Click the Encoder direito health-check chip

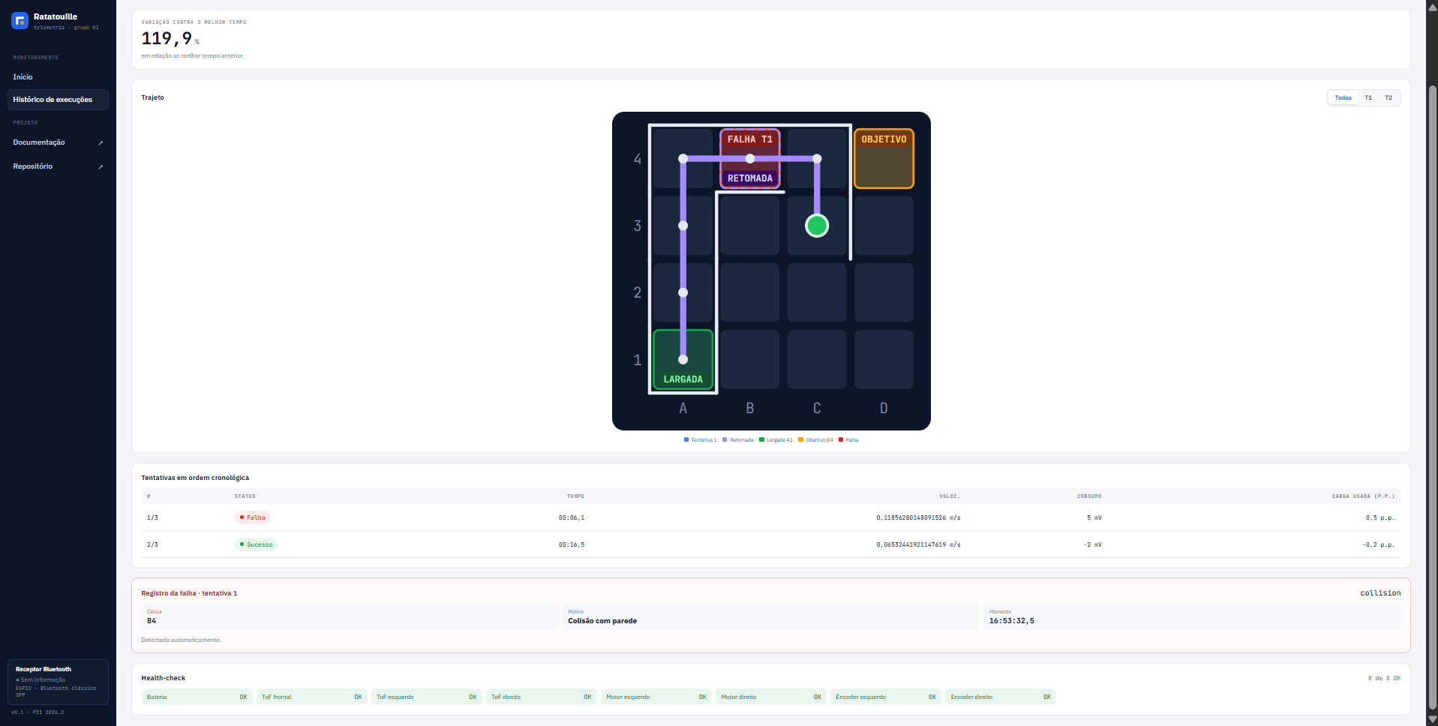tap(1001, 697)
